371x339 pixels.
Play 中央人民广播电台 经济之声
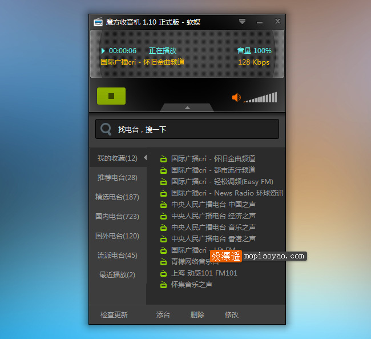(x=213, y=216)
